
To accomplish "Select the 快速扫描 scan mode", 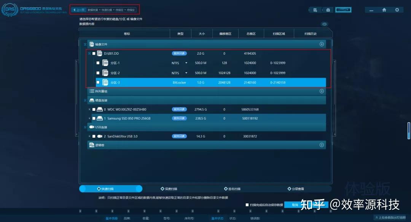I will tap(111, 189).
